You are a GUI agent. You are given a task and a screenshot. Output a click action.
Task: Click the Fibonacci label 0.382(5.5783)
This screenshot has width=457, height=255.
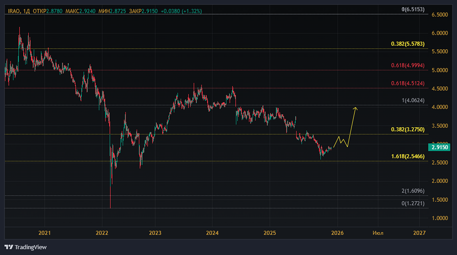coord(408,44)
